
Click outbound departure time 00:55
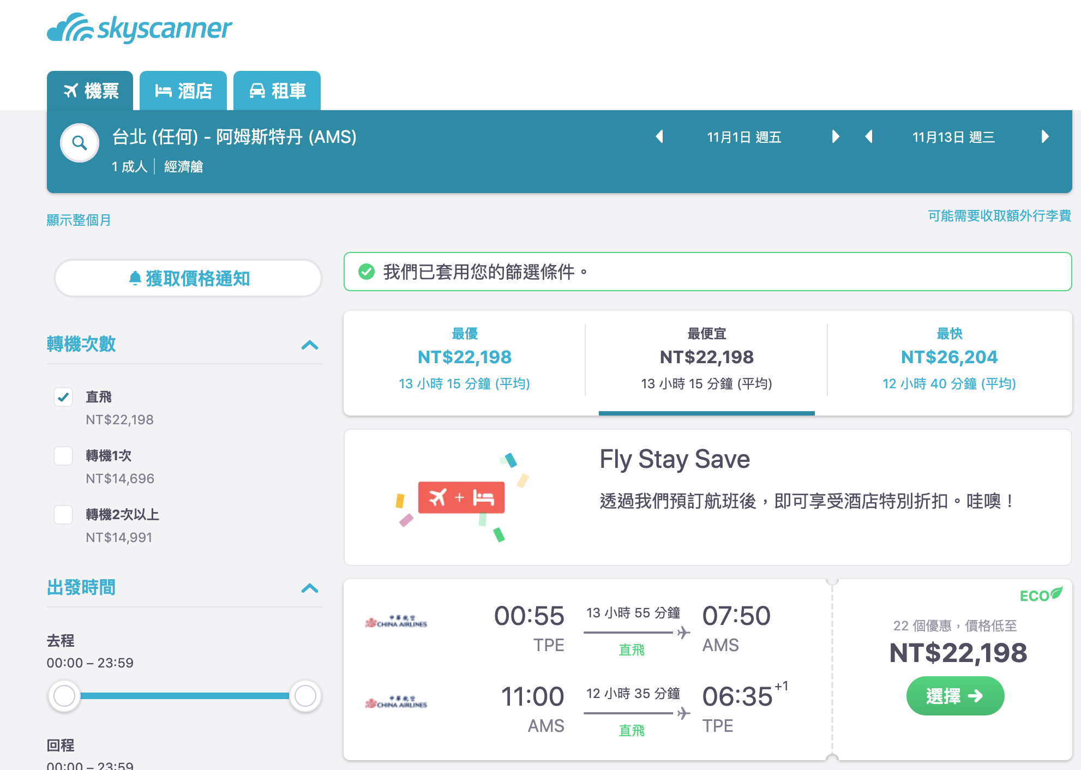point(529,616)
